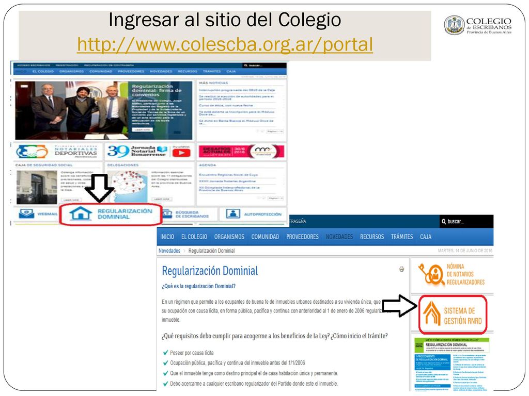This screenshot has height=396, width=529.
Task: Open 'XXXII Jornada Notarial Argentina' agenda link
Action: (x=227, y=181)
